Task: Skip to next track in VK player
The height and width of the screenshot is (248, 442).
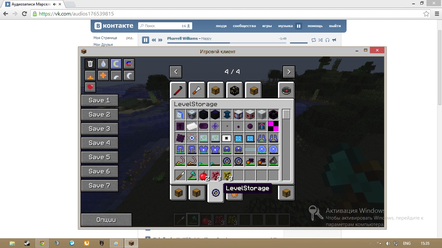Action: [x=160, y=40]
